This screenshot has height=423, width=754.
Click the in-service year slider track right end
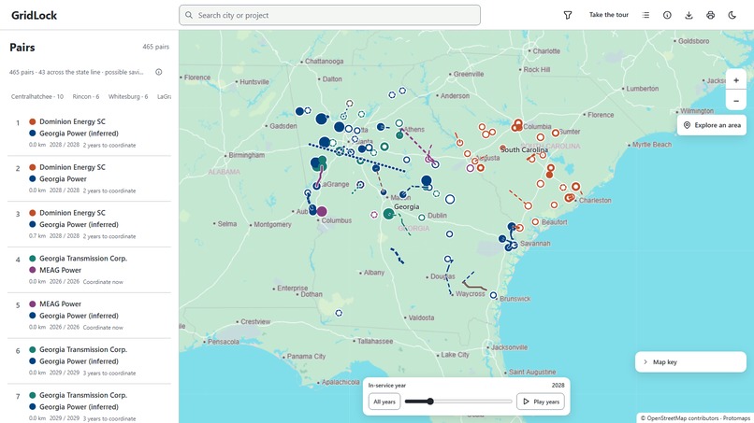(510, 402)
